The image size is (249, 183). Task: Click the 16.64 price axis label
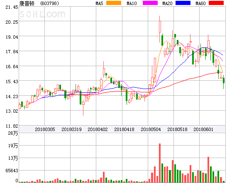[12, 67]
